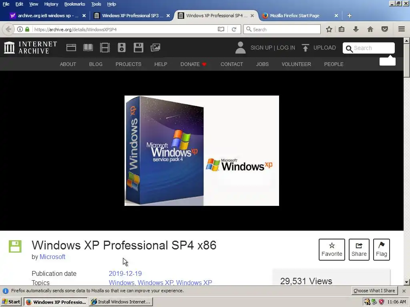
Task: Open the Video film-strip icon
Action: tap(105, 48)
